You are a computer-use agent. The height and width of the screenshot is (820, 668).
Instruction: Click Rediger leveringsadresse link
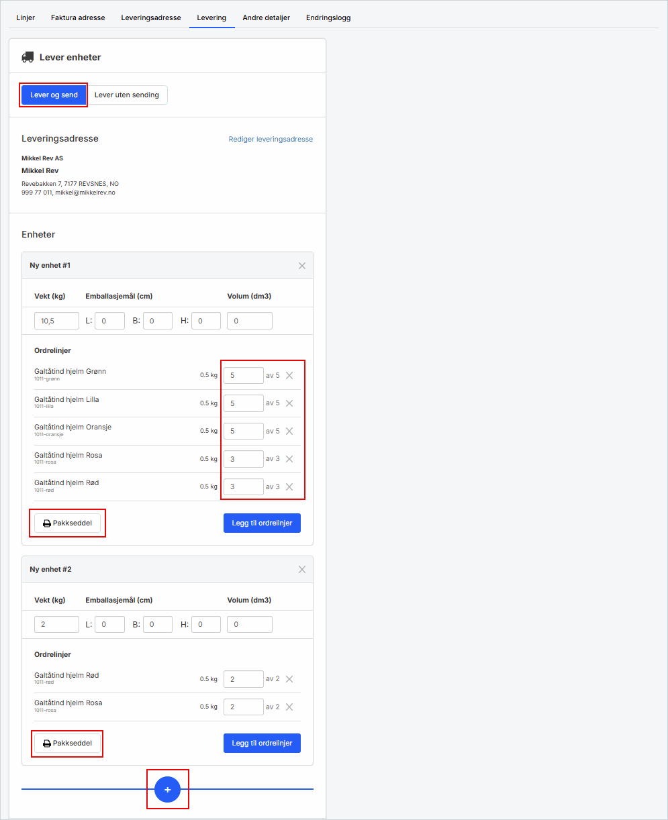pos(271,140)
